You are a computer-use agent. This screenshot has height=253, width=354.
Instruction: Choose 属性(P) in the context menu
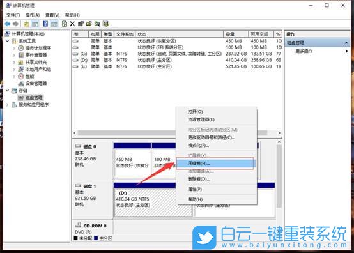(216, 189)
